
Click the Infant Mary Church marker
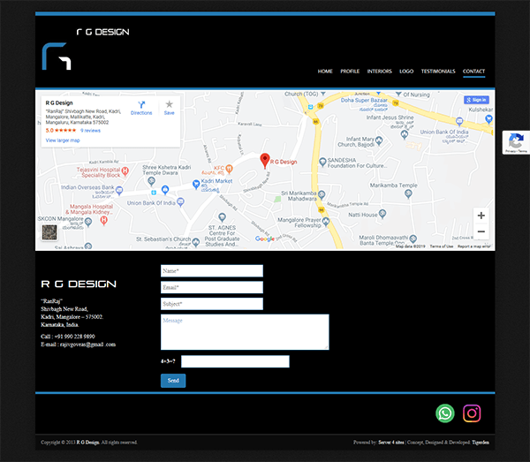pyautogui.click(x=379, y=140)
